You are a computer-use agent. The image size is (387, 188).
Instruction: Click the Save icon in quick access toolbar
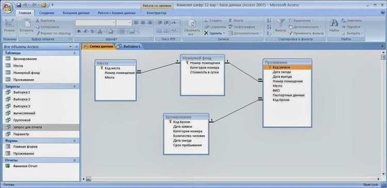(x=19, y=5)
